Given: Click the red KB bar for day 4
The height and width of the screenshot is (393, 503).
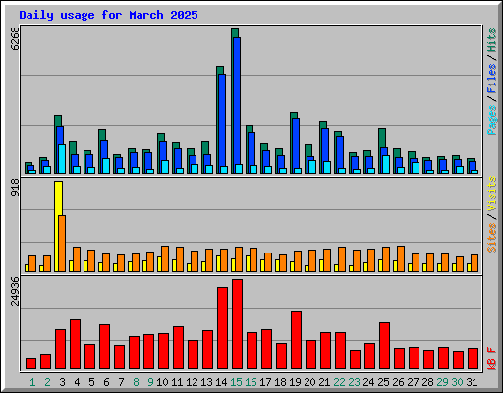Looking at the screenshot, I should [75, 345].
